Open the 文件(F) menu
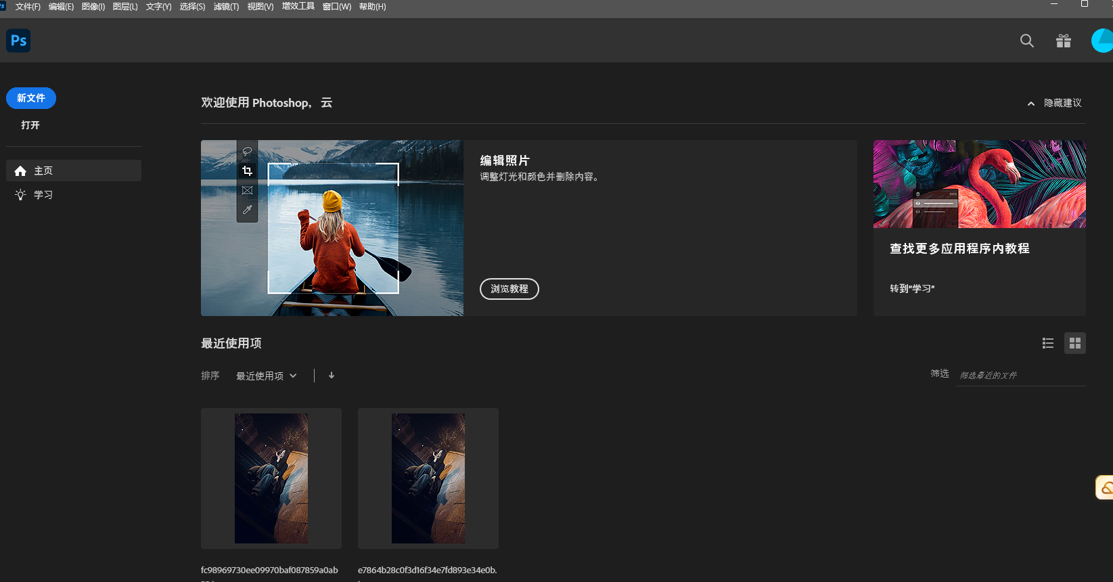Image resolution: width=1113 pixels, height=582 pixels. pyautogui.click(x=28, y=7)
